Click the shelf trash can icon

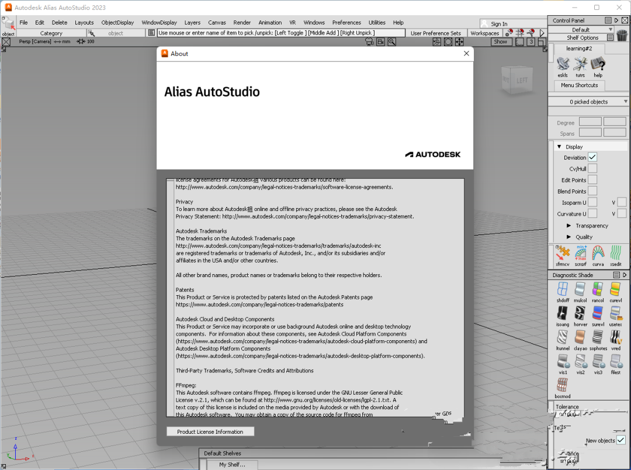[x=622, y=35]
